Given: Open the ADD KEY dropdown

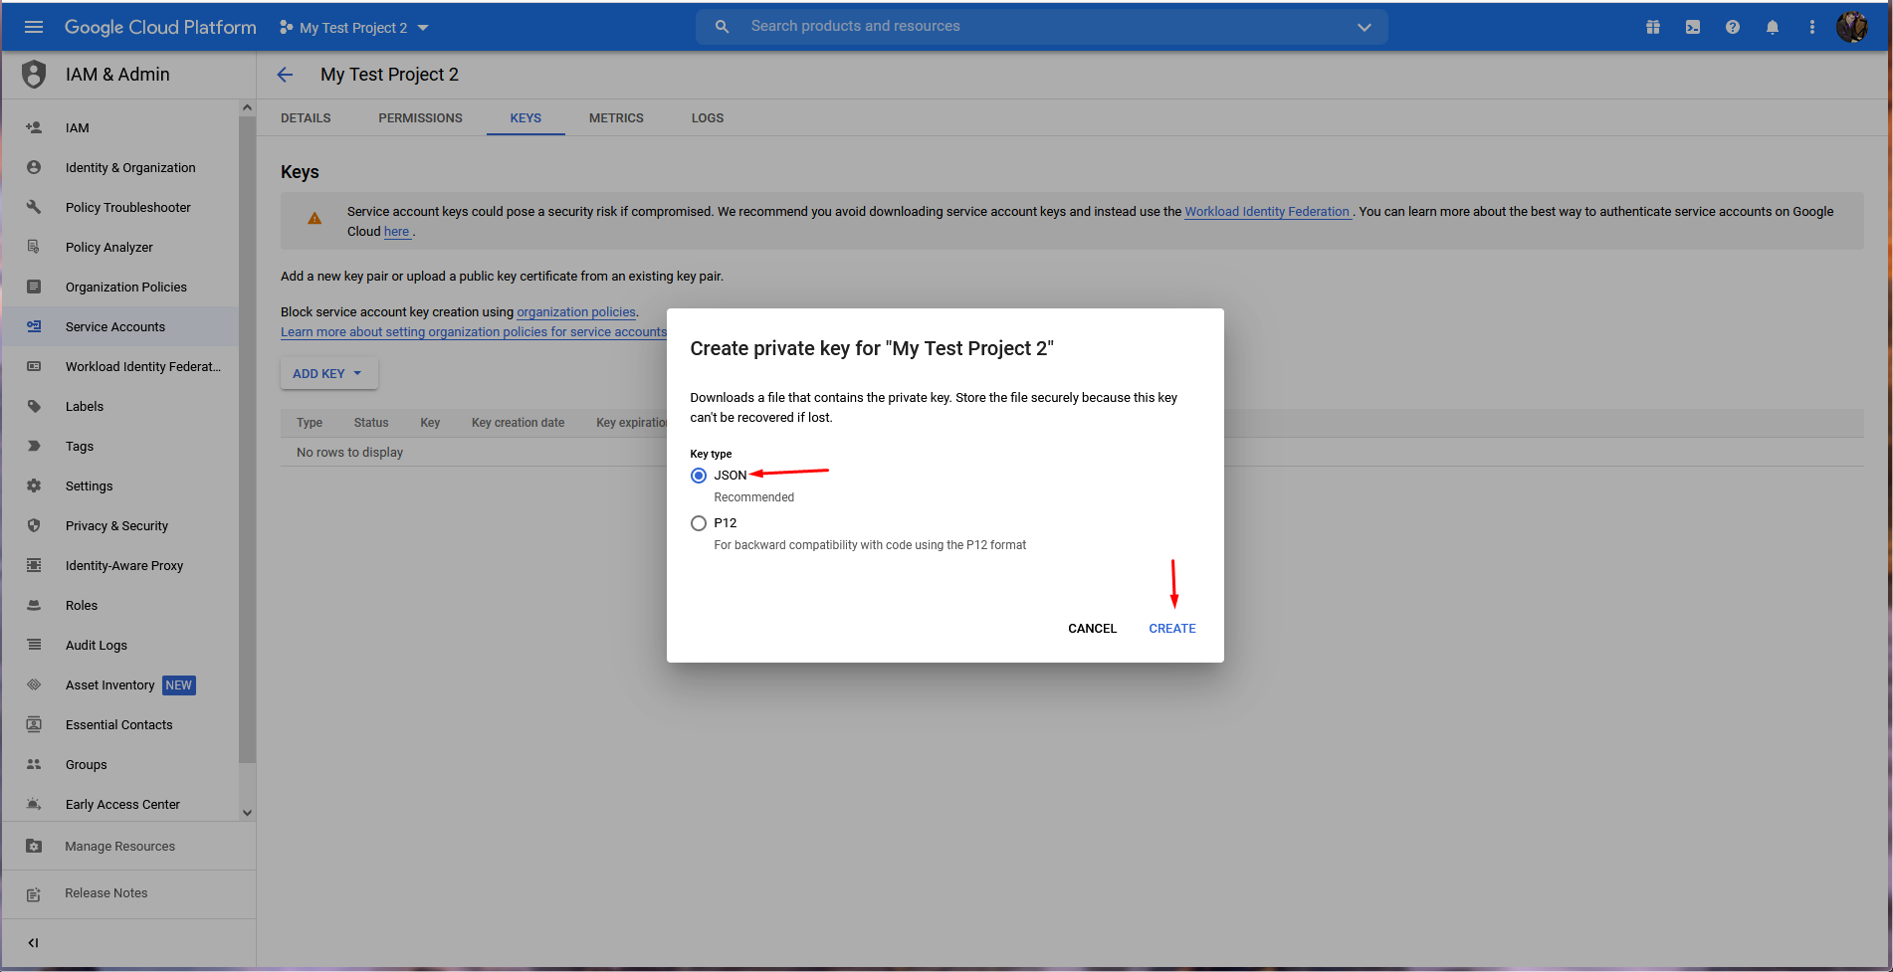Looking at the screenshot, I should pyautogui.click(x=327, y=374).
